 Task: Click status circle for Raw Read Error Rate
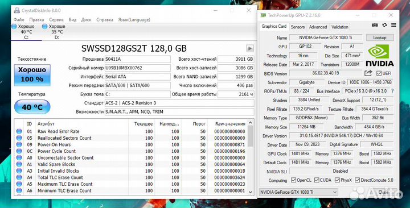[19, 131]
